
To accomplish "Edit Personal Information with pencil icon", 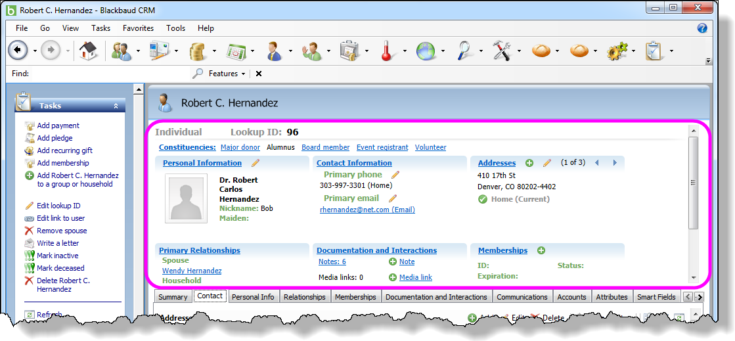I will [x=255, y=163].
